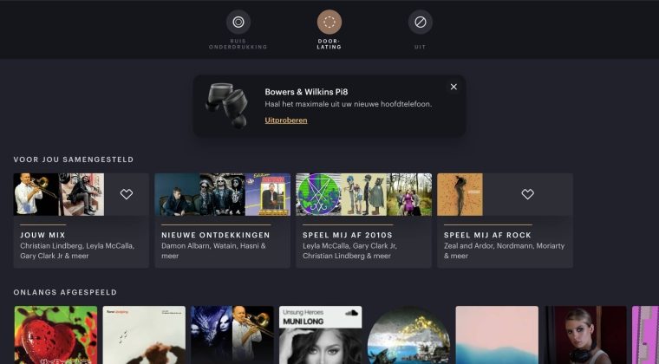Image resolution: width=659 pixels, height=364 pixels.
Task: Open recently played woman with headphones cover
Action: pos(585,335)
